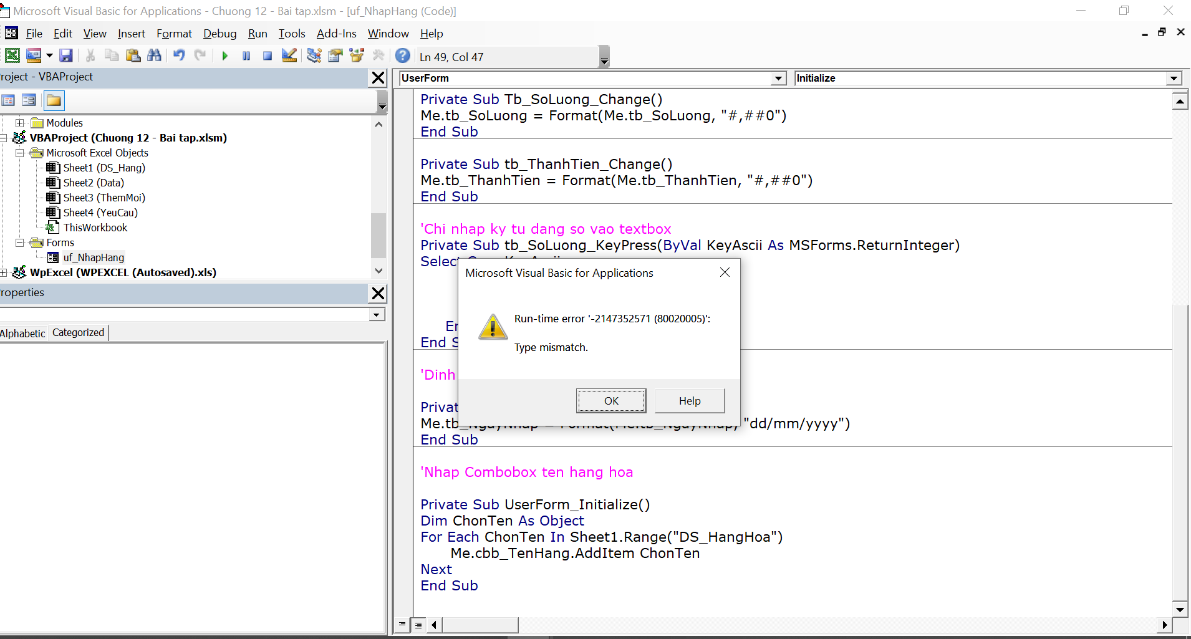The width and height of the screenshot is (1191, 639).
Task: Click the Reset stop icon
Action: tap(268, 56)
